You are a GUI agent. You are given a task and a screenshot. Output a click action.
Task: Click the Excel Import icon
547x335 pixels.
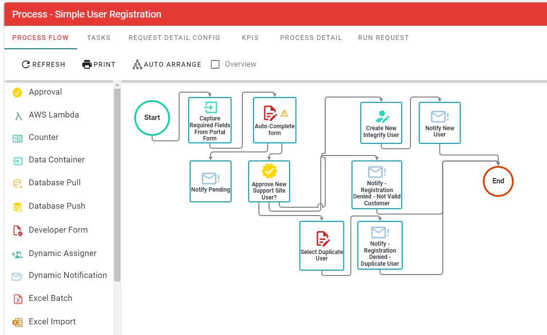[18, 322]
